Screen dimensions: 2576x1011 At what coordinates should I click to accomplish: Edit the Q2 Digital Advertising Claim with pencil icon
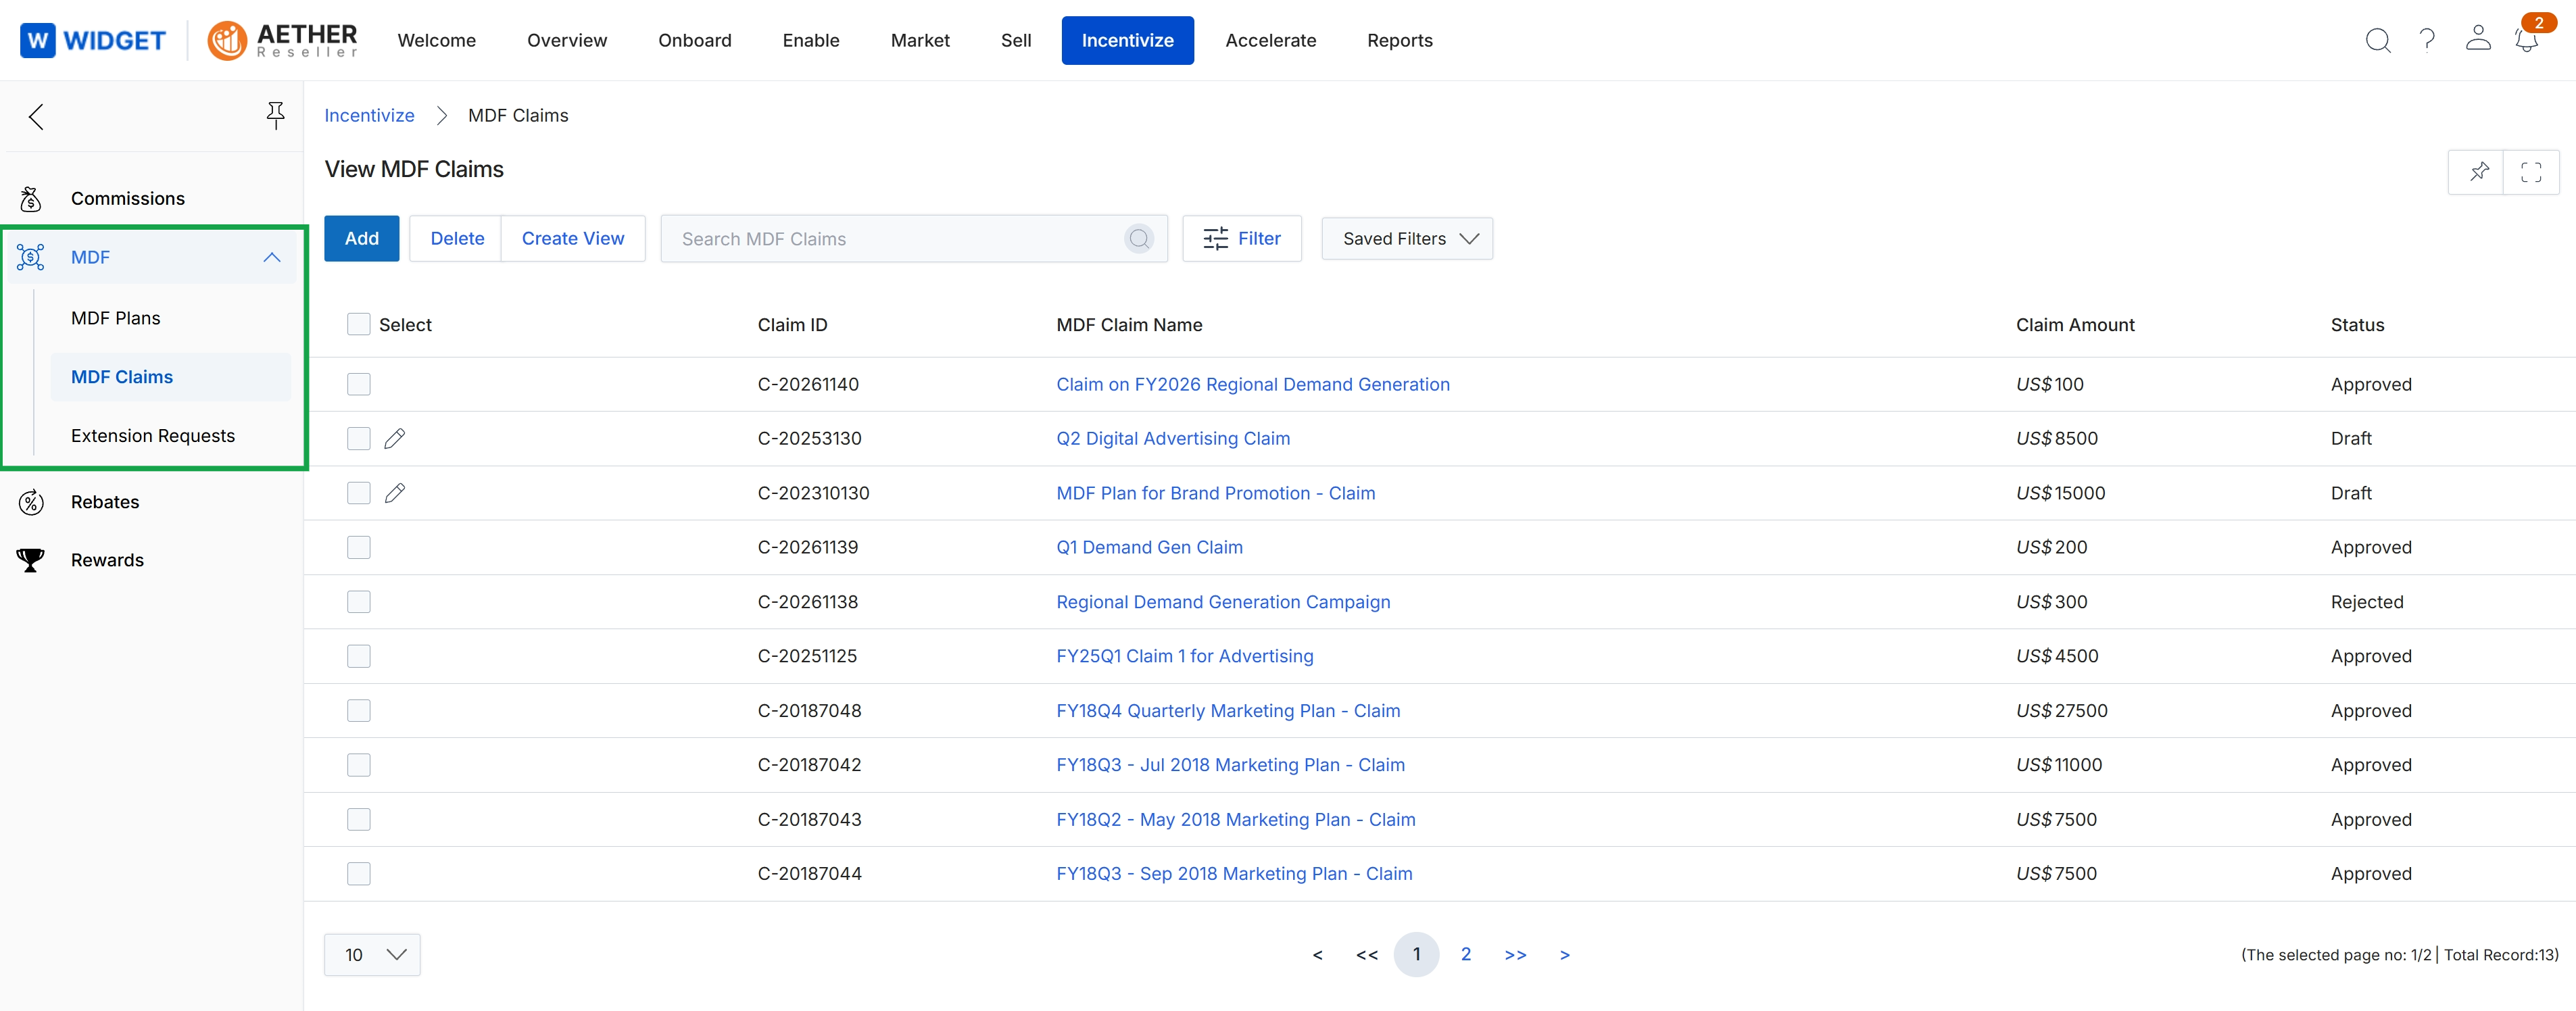coord(395,438)
